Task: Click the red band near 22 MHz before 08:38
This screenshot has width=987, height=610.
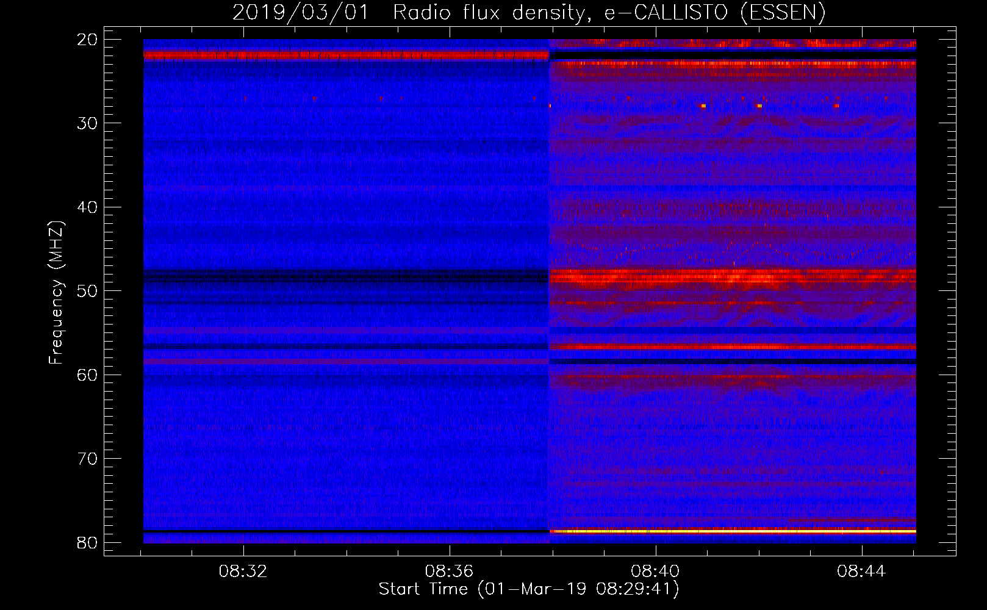Action: point(346,55)
